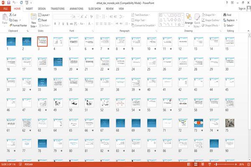Viewport: 251px width, 167px height.
Task: Toggle Italic formatting
Action: [x=59, y=24]
